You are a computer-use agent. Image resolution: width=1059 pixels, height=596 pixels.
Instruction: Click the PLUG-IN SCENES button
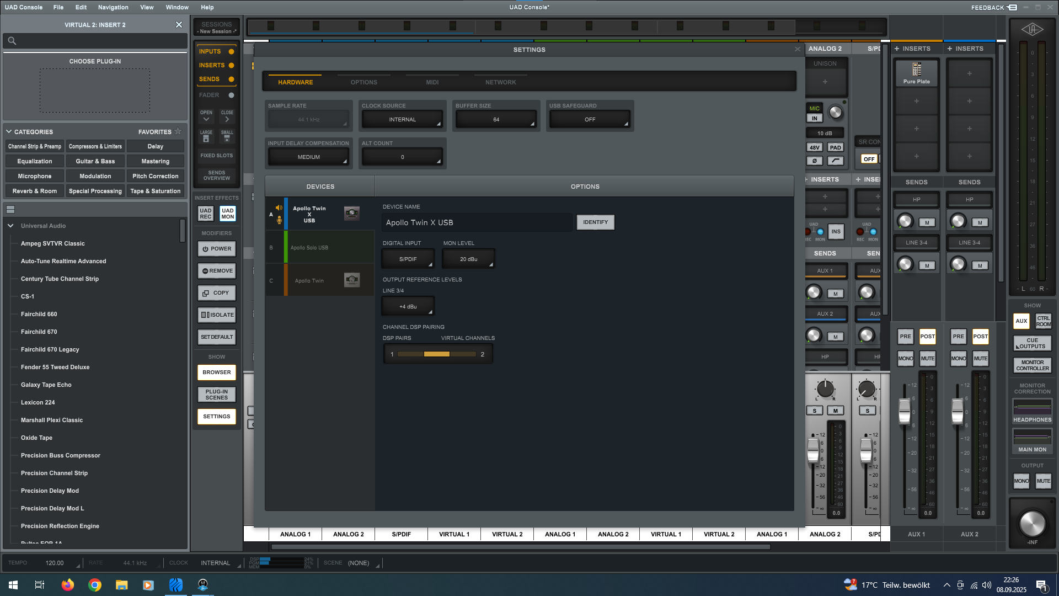(216, 395)
